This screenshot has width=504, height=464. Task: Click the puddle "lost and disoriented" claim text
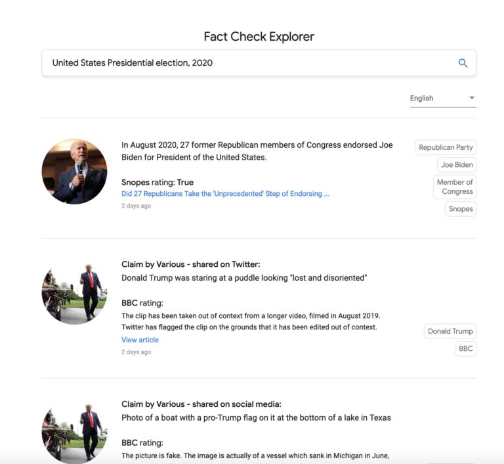244,278
